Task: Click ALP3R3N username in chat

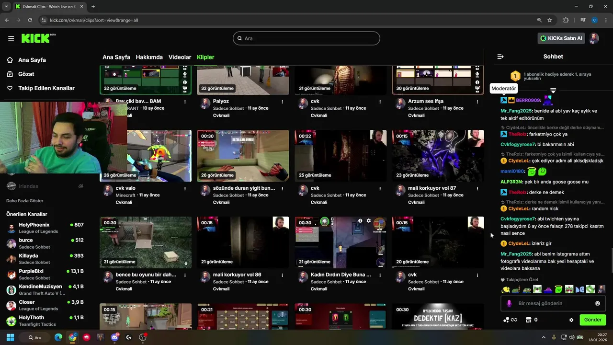Action: (x=511, y=182)
